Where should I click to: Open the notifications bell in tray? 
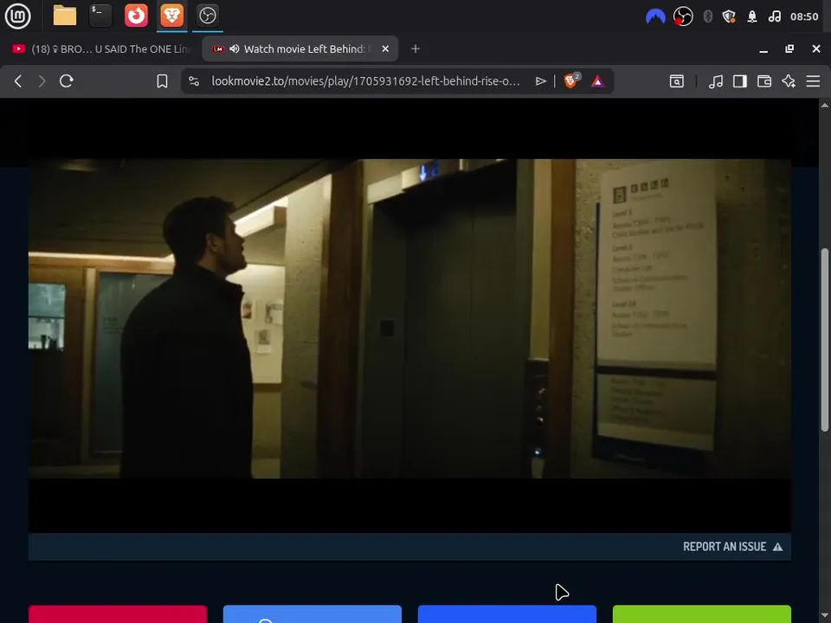pyautogui.click(x=752, y=16)
